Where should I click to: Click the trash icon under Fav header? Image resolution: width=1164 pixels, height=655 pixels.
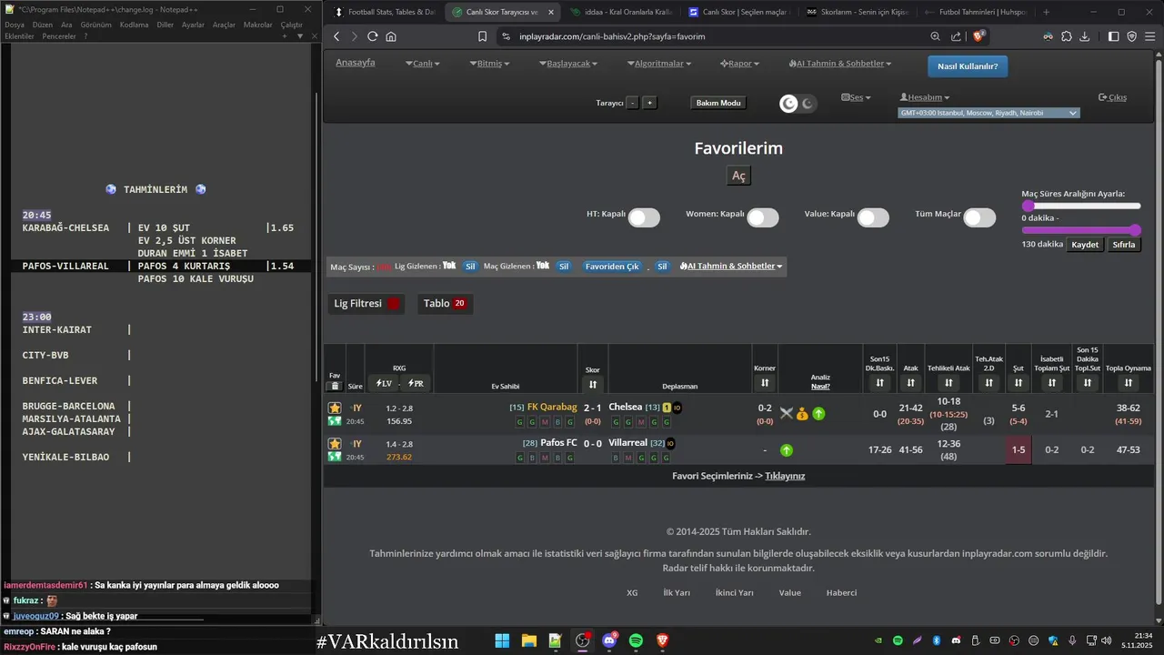(x=335, y=386)
